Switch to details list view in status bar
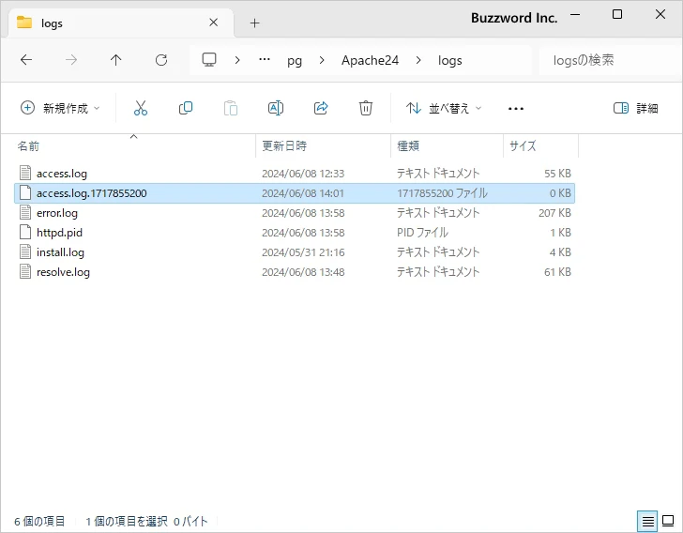The image size is (683, 533). 647,521
